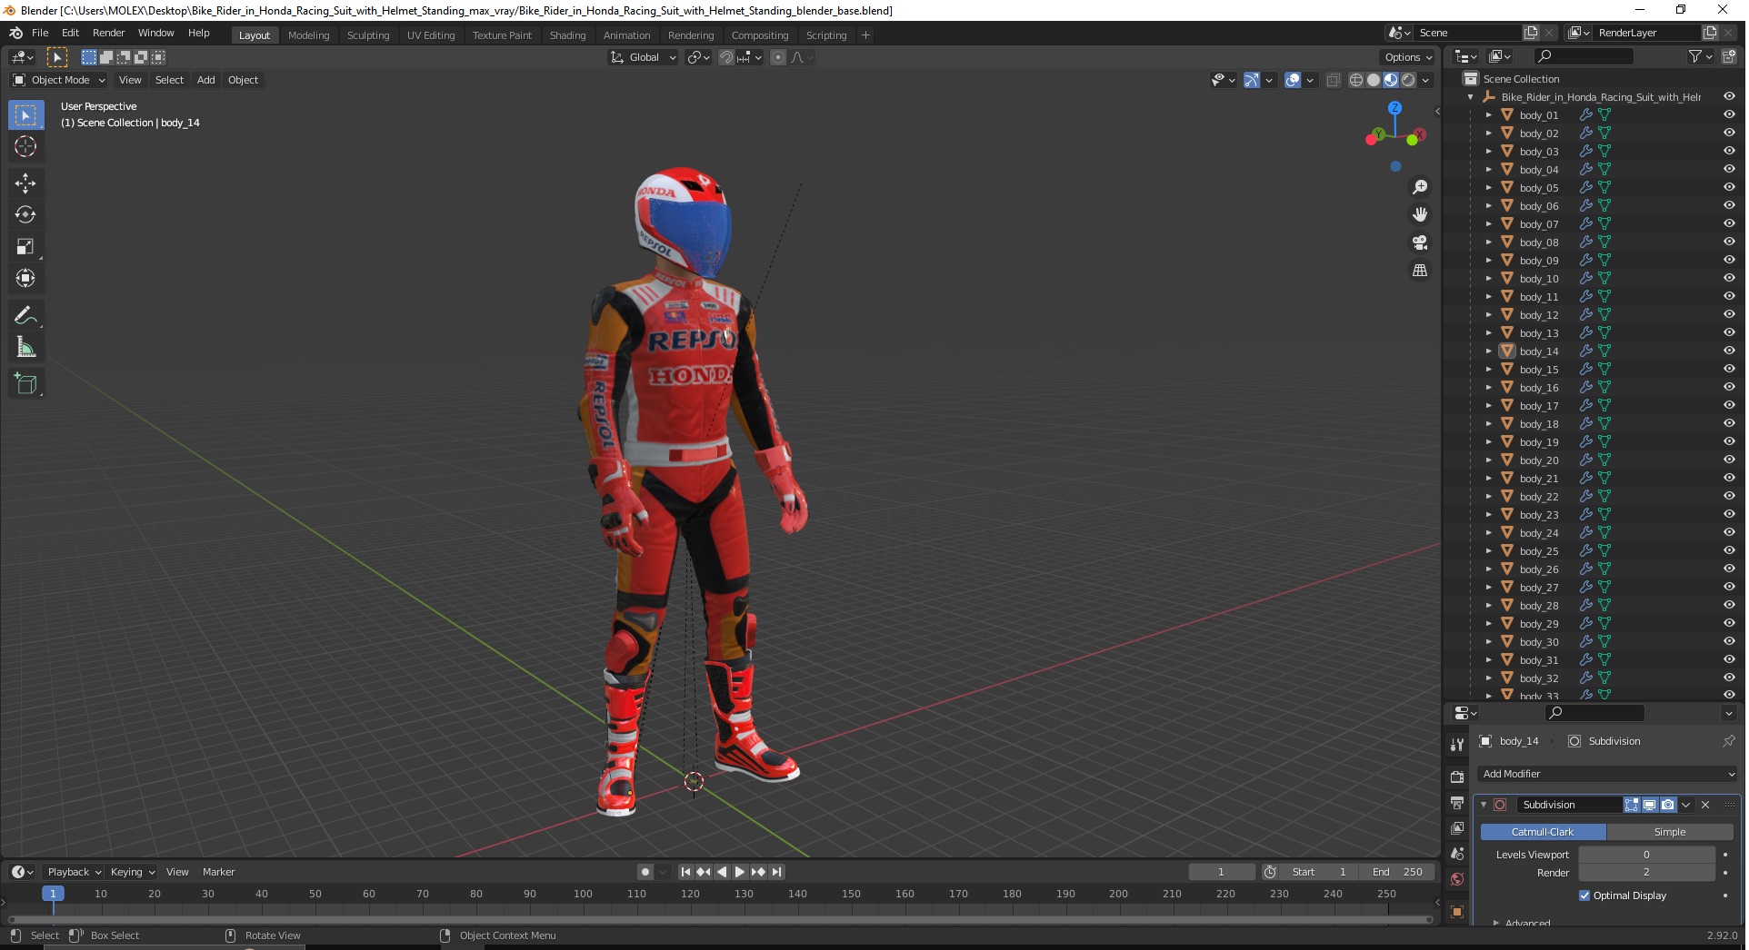Click the End frame 250 field
Image resolution: width=1749 pixels, height=950 pixels.
(1398, 872)
